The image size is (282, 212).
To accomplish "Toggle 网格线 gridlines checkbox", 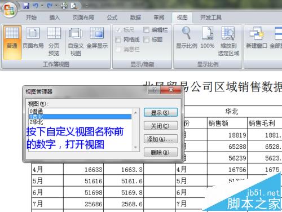I will [x=118, y=39].
